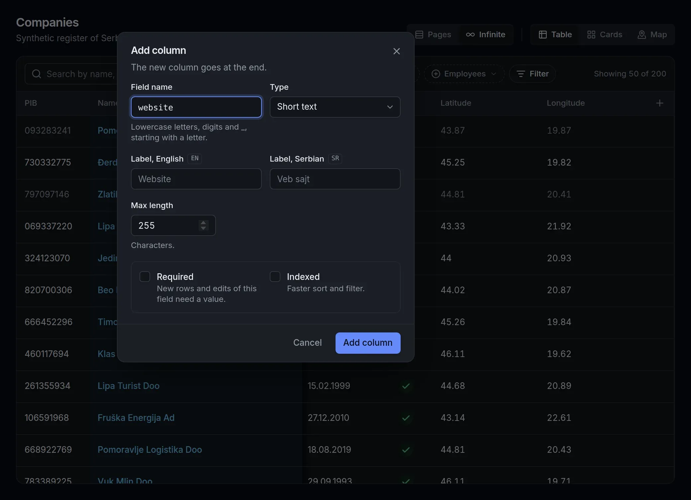Focus the Field name input
Image resolution: width=691 pixels, height=500 pixels.
tap(196, 107)
